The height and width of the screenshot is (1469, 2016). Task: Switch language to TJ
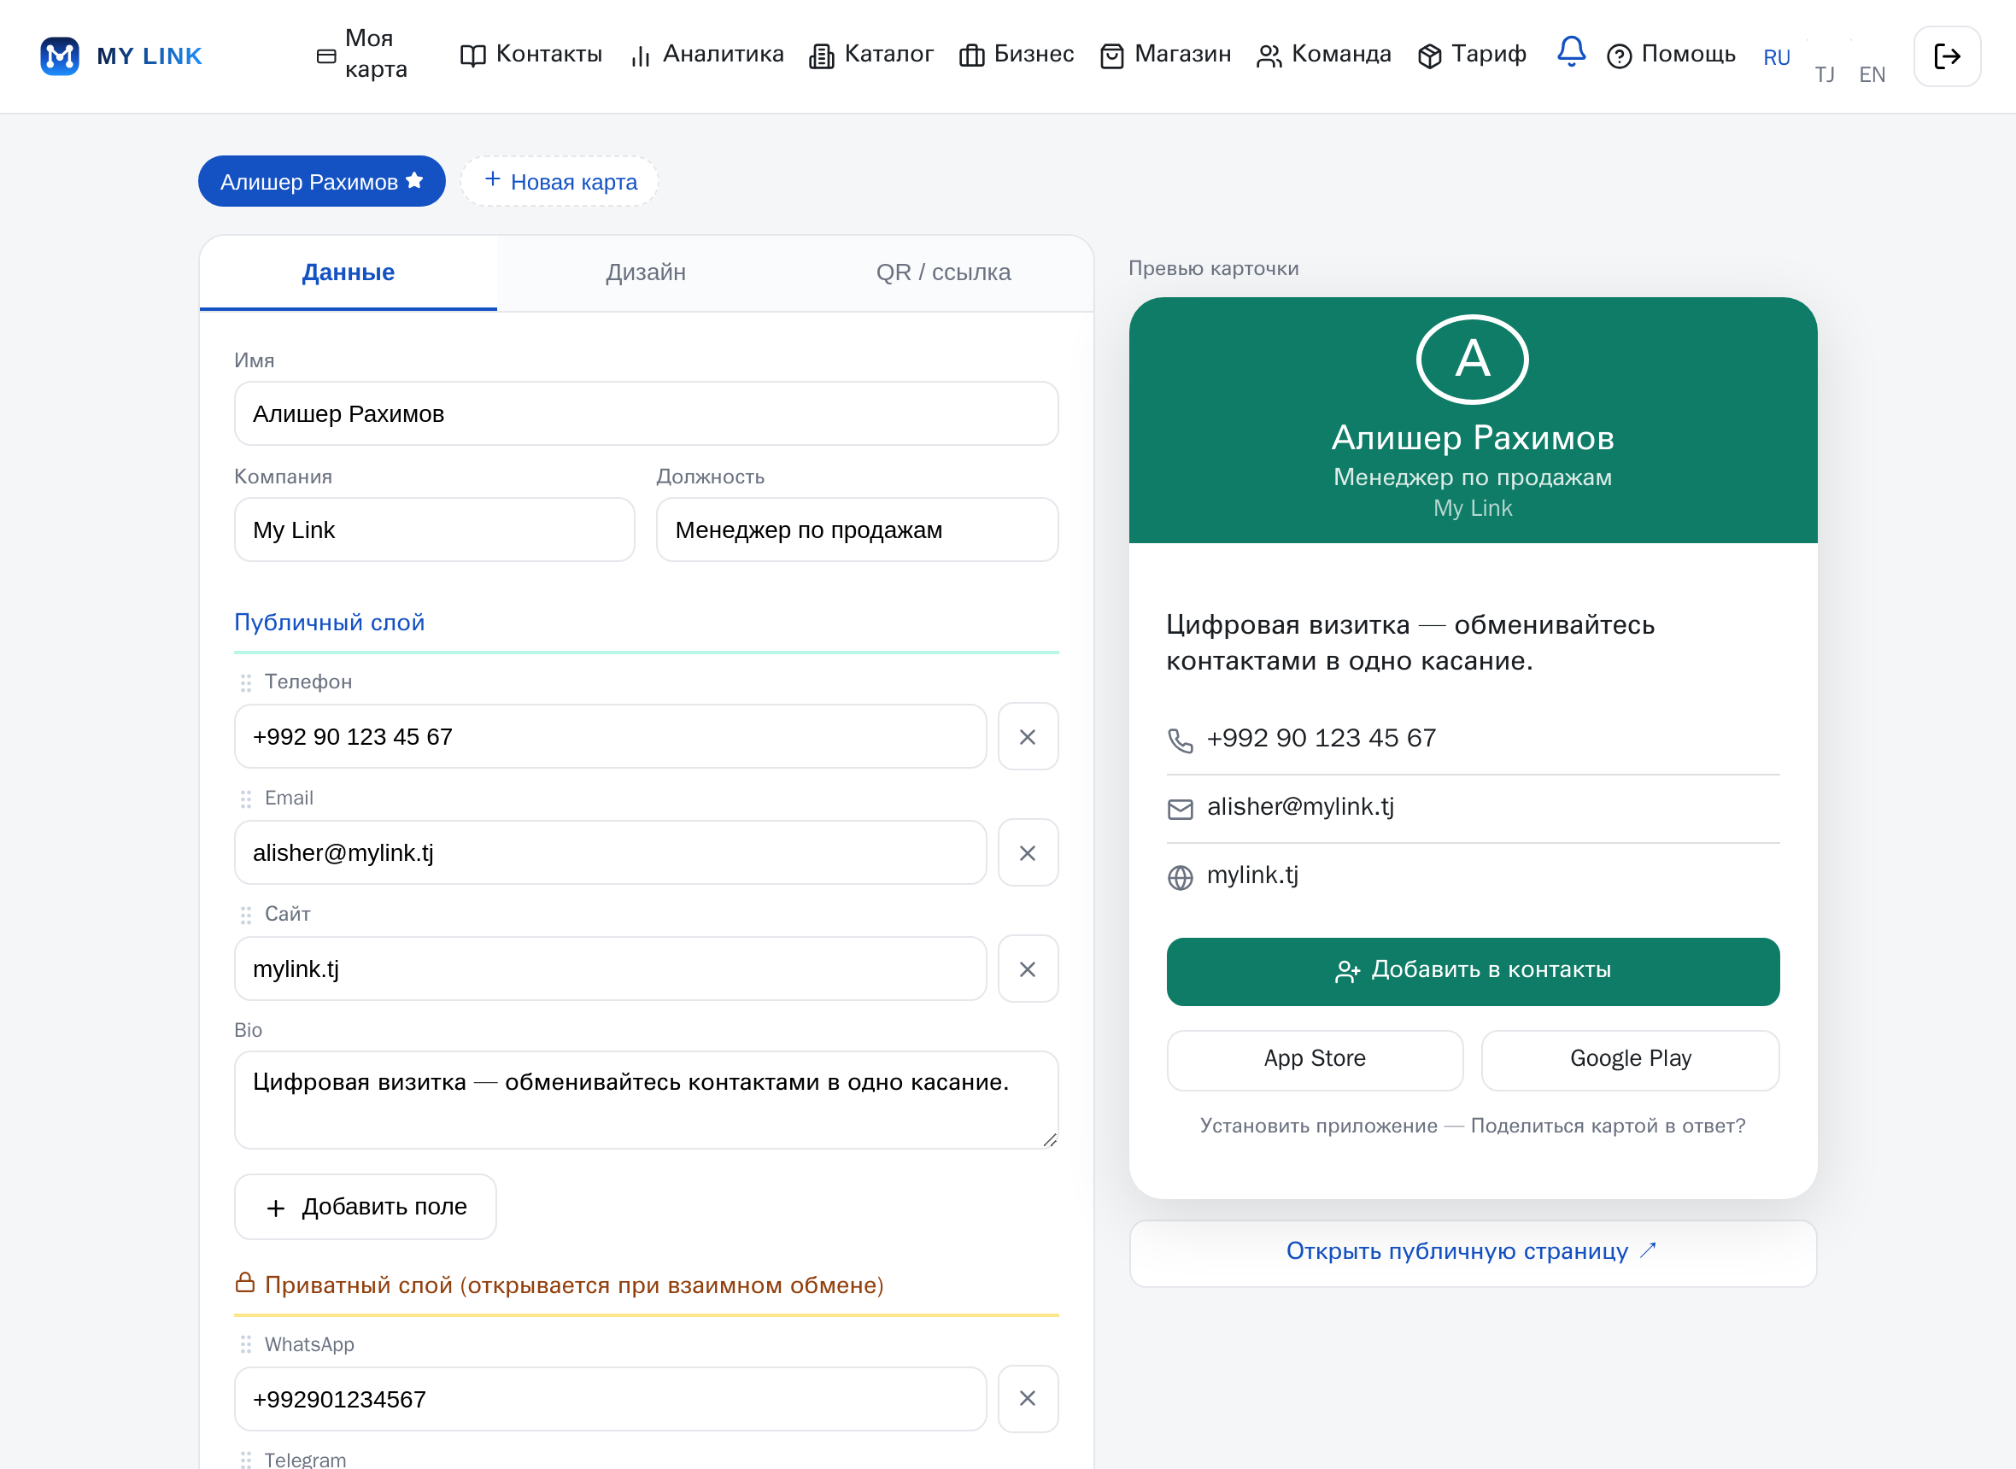[x=1824, y=74]
